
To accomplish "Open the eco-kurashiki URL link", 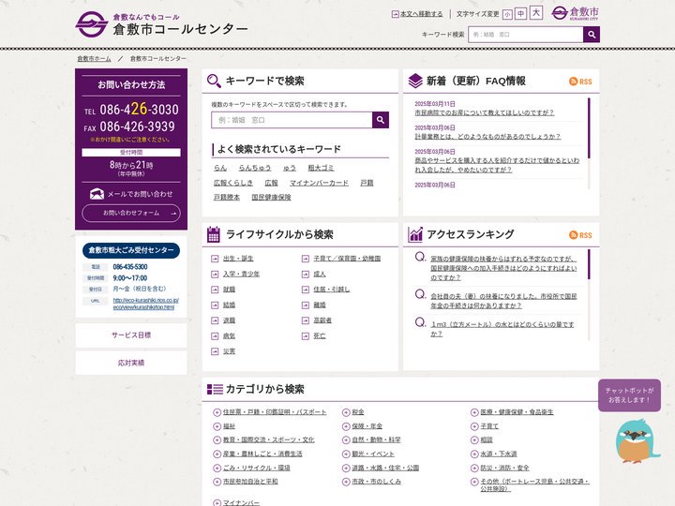I will [146, 304].
